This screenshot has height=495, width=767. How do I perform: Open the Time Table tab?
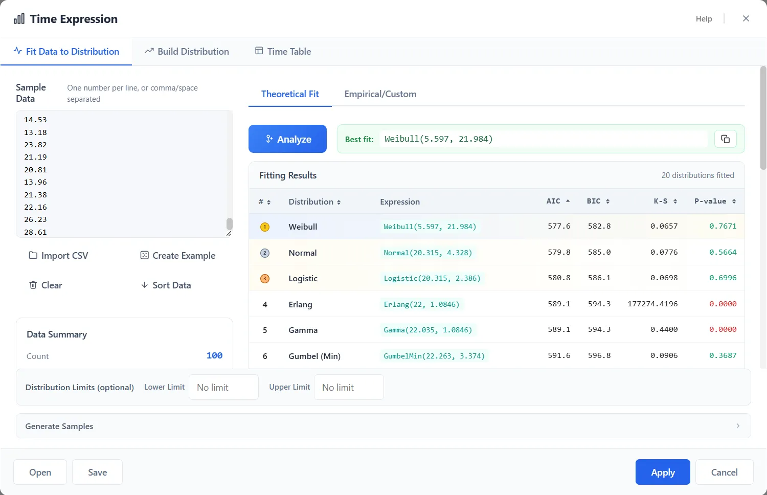[283, 52]
